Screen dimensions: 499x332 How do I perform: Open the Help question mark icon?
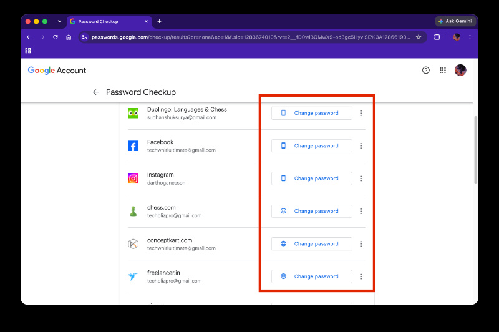point(425,71)
